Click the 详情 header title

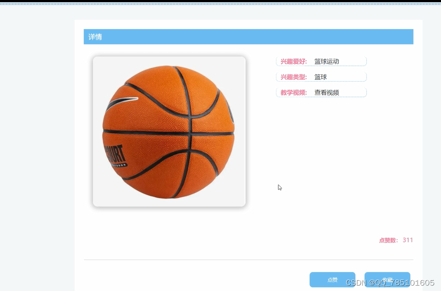pos(95,37)
